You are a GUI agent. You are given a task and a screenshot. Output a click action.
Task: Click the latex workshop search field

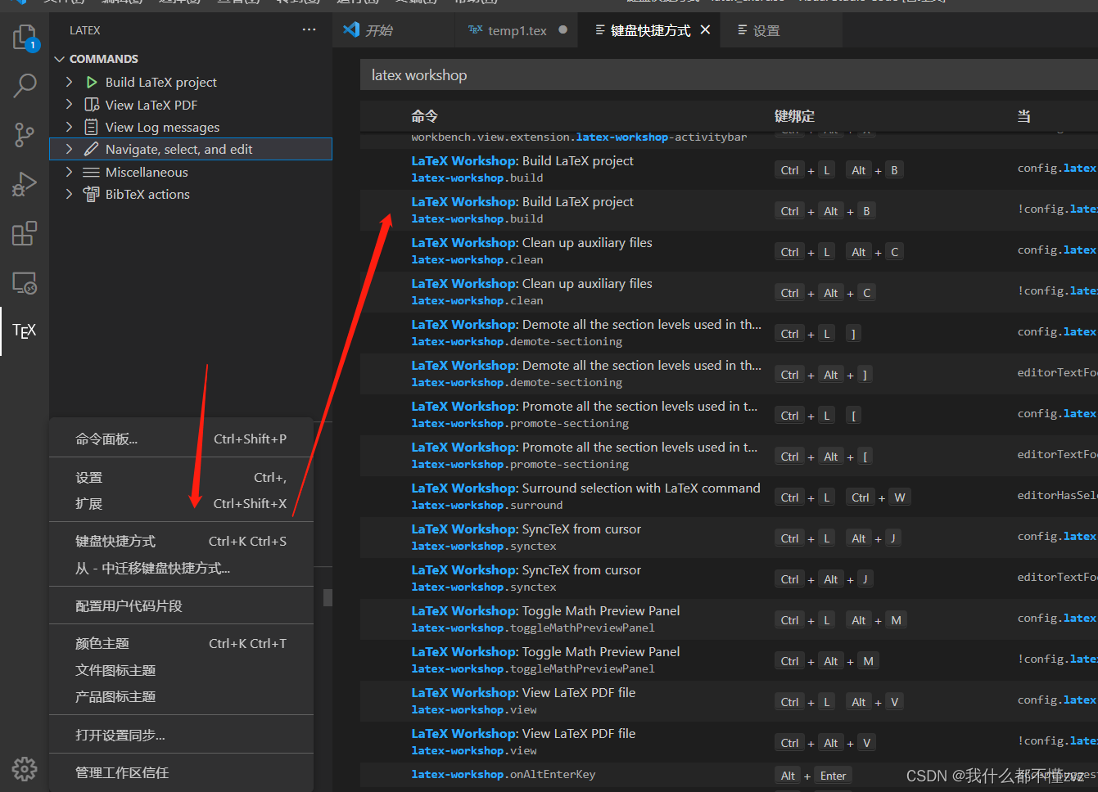coord(729,75)
